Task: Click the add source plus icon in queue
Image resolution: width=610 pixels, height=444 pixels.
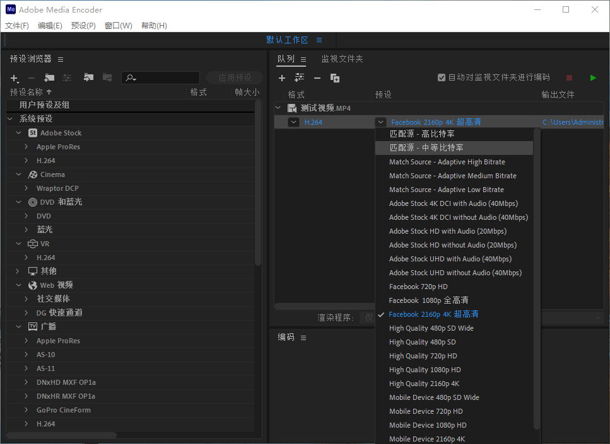Action: (x=282, y=78)
